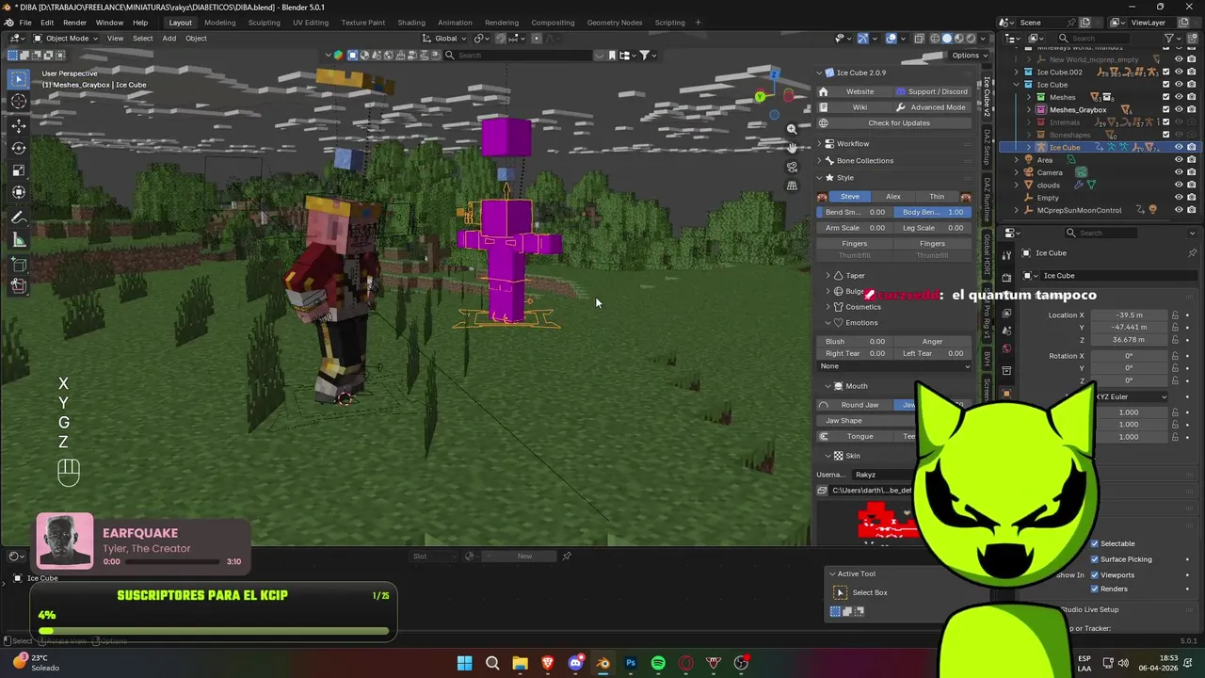Image resolution: width=1205 pixels, height=678 pixels.
Task: Activate the Scale tool
Action: pos(19,170)
